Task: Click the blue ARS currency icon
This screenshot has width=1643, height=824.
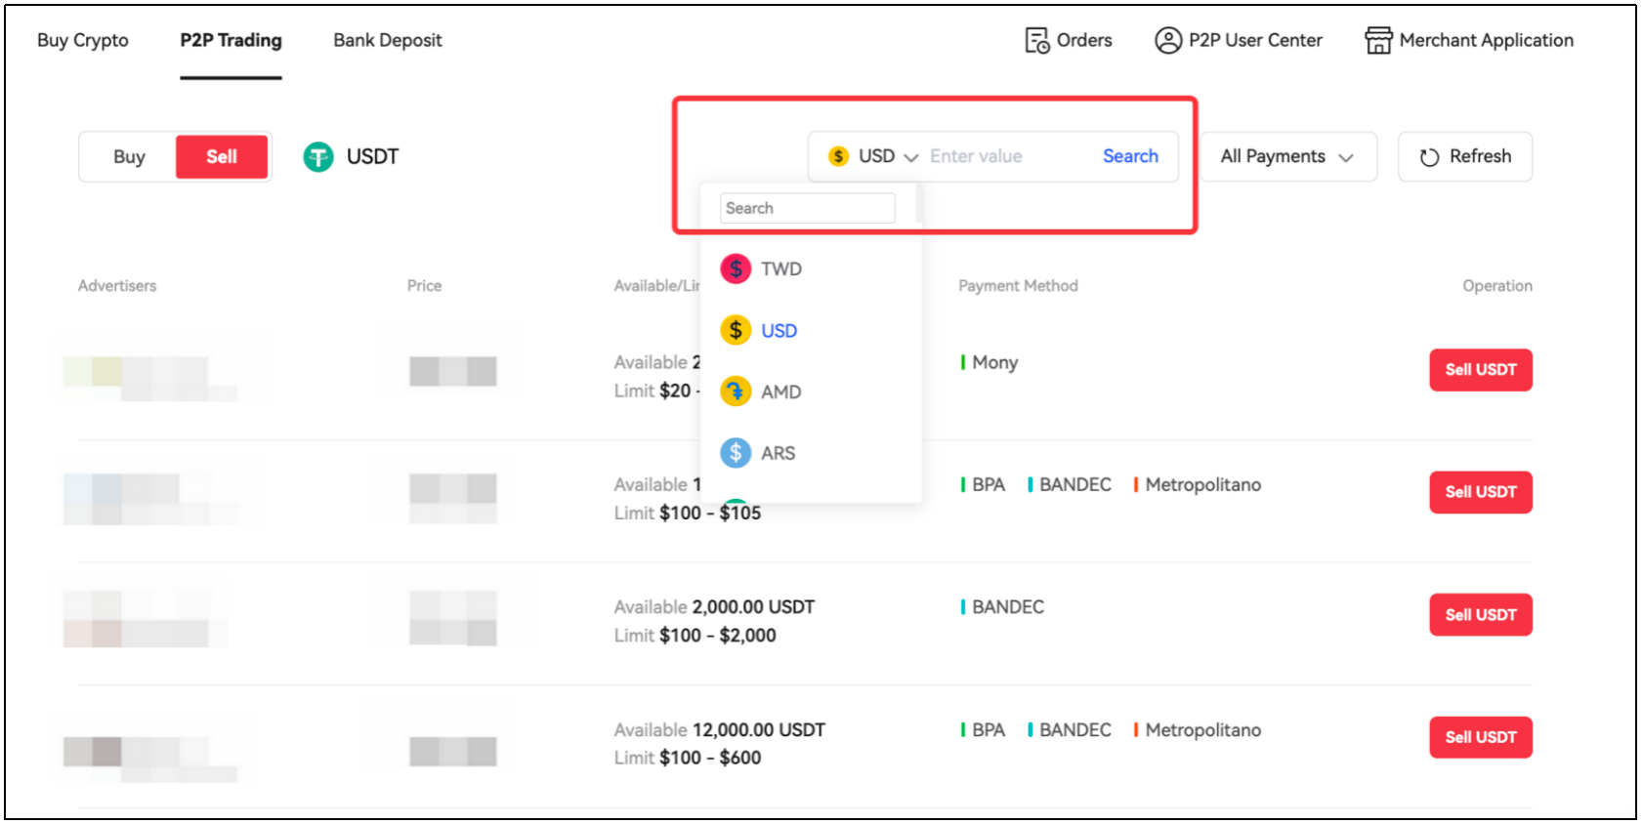Action: 736,453
